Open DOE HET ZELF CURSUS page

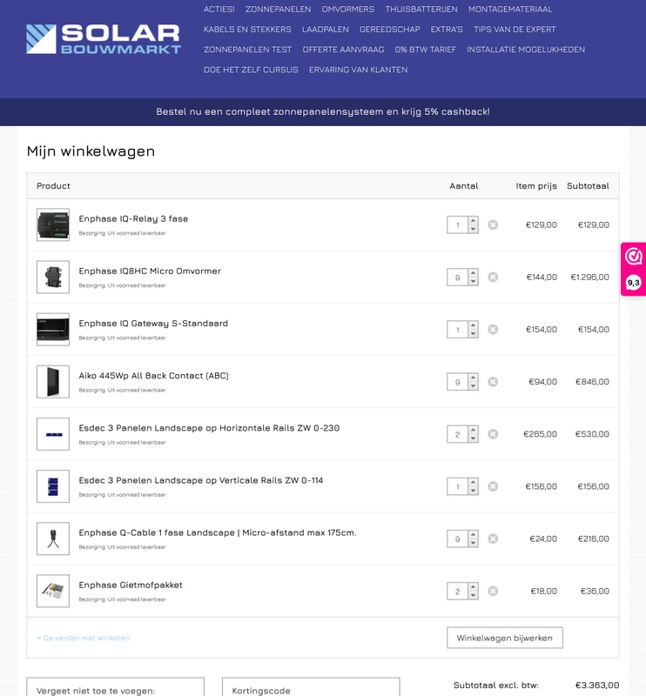click(251, 70)
